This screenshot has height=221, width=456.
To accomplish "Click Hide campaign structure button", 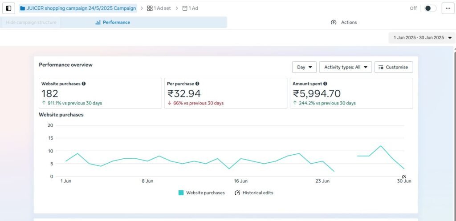I will click(31, 22).
